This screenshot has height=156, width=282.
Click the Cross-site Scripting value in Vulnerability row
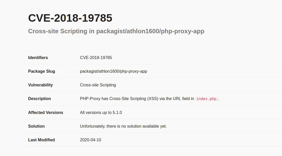pyautogui.click(x=98, y=85)
